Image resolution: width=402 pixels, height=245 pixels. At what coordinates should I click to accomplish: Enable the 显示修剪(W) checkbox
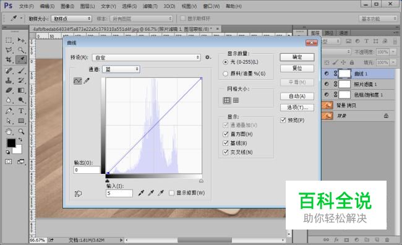(171, 193)
